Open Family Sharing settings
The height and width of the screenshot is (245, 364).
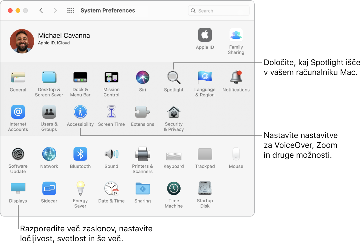pos(236,35)
